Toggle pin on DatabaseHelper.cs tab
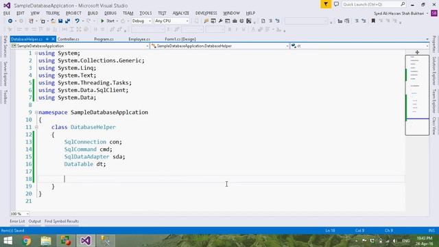Image resolution: width=439 pixels, height=247 pixels. tap(47, 39)
